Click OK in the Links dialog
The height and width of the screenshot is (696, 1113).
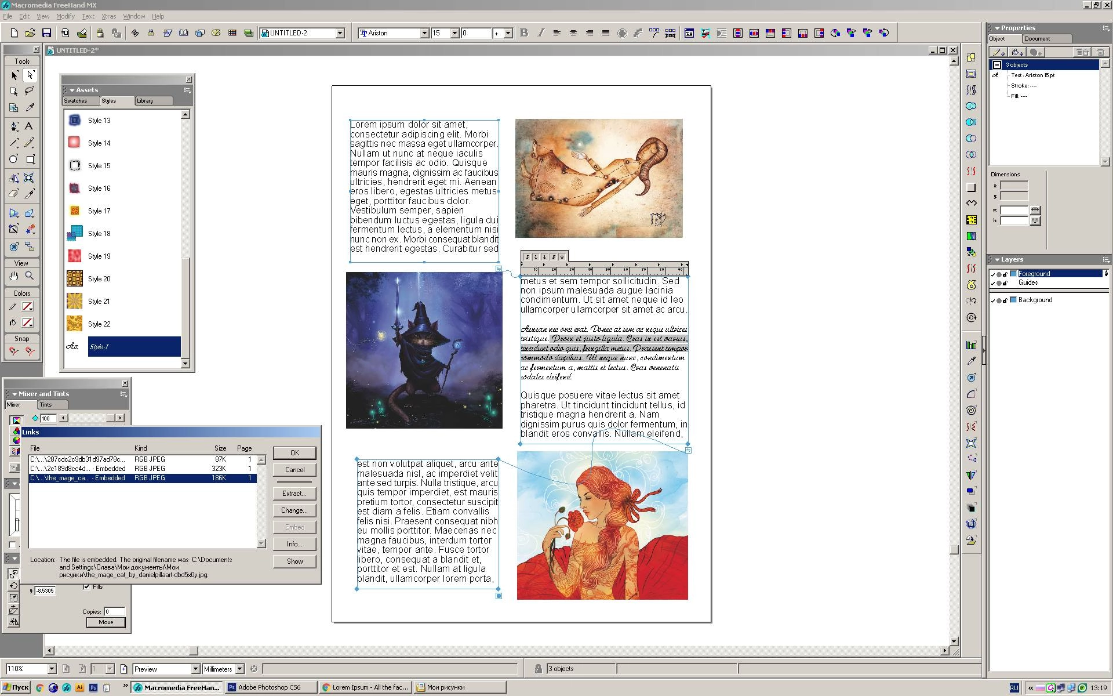pos(294,453)
